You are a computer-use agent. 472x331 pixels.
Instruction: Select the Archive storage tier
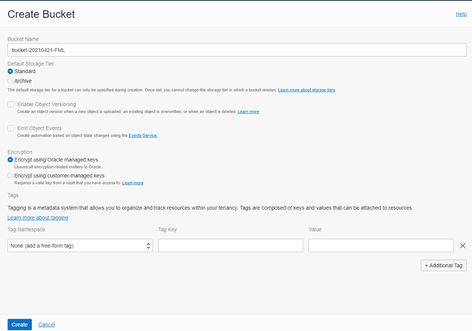point(10,81)
